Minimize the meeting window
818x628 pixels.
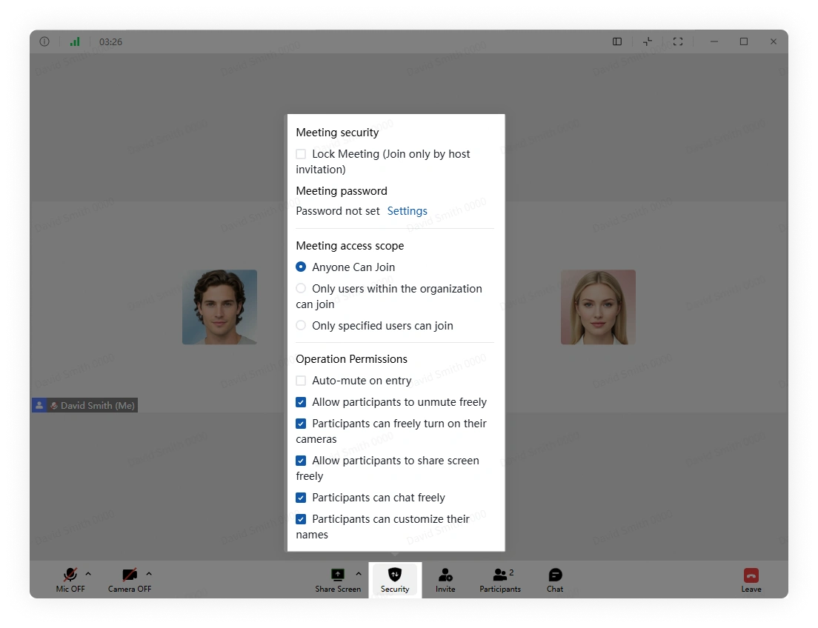pyautogui.click(x=714, y=41)
